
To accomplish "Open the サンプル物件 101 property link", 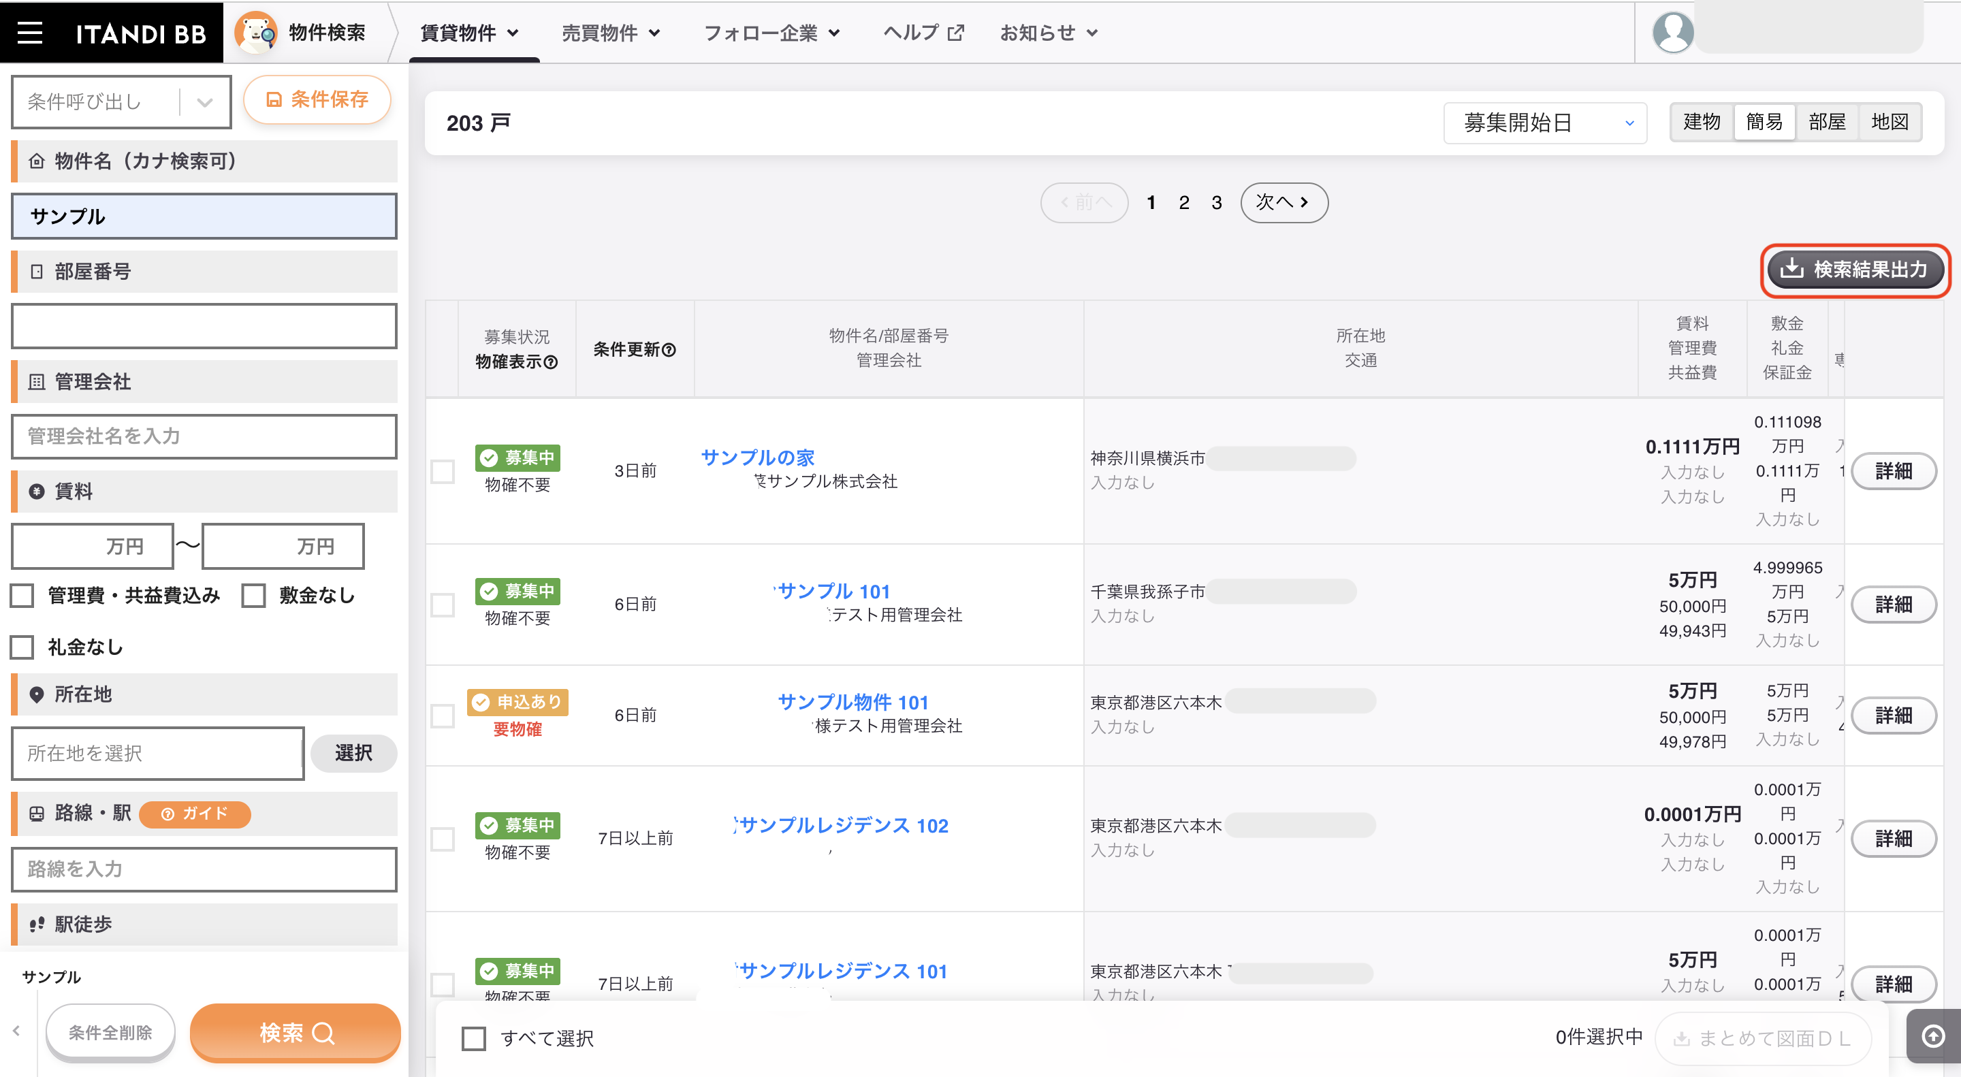I will coord(853,702).
